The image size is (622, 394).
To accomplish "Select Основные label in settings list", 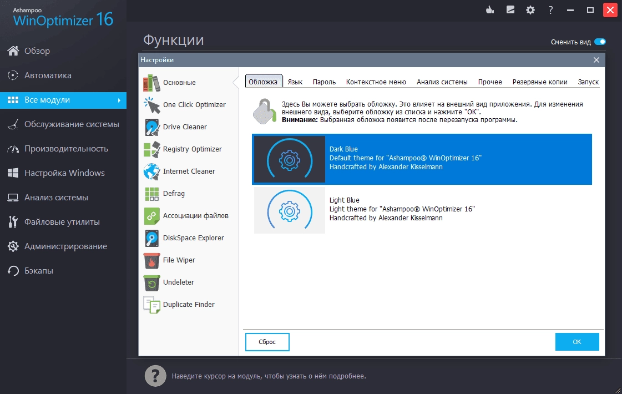I will coord(179,83).
